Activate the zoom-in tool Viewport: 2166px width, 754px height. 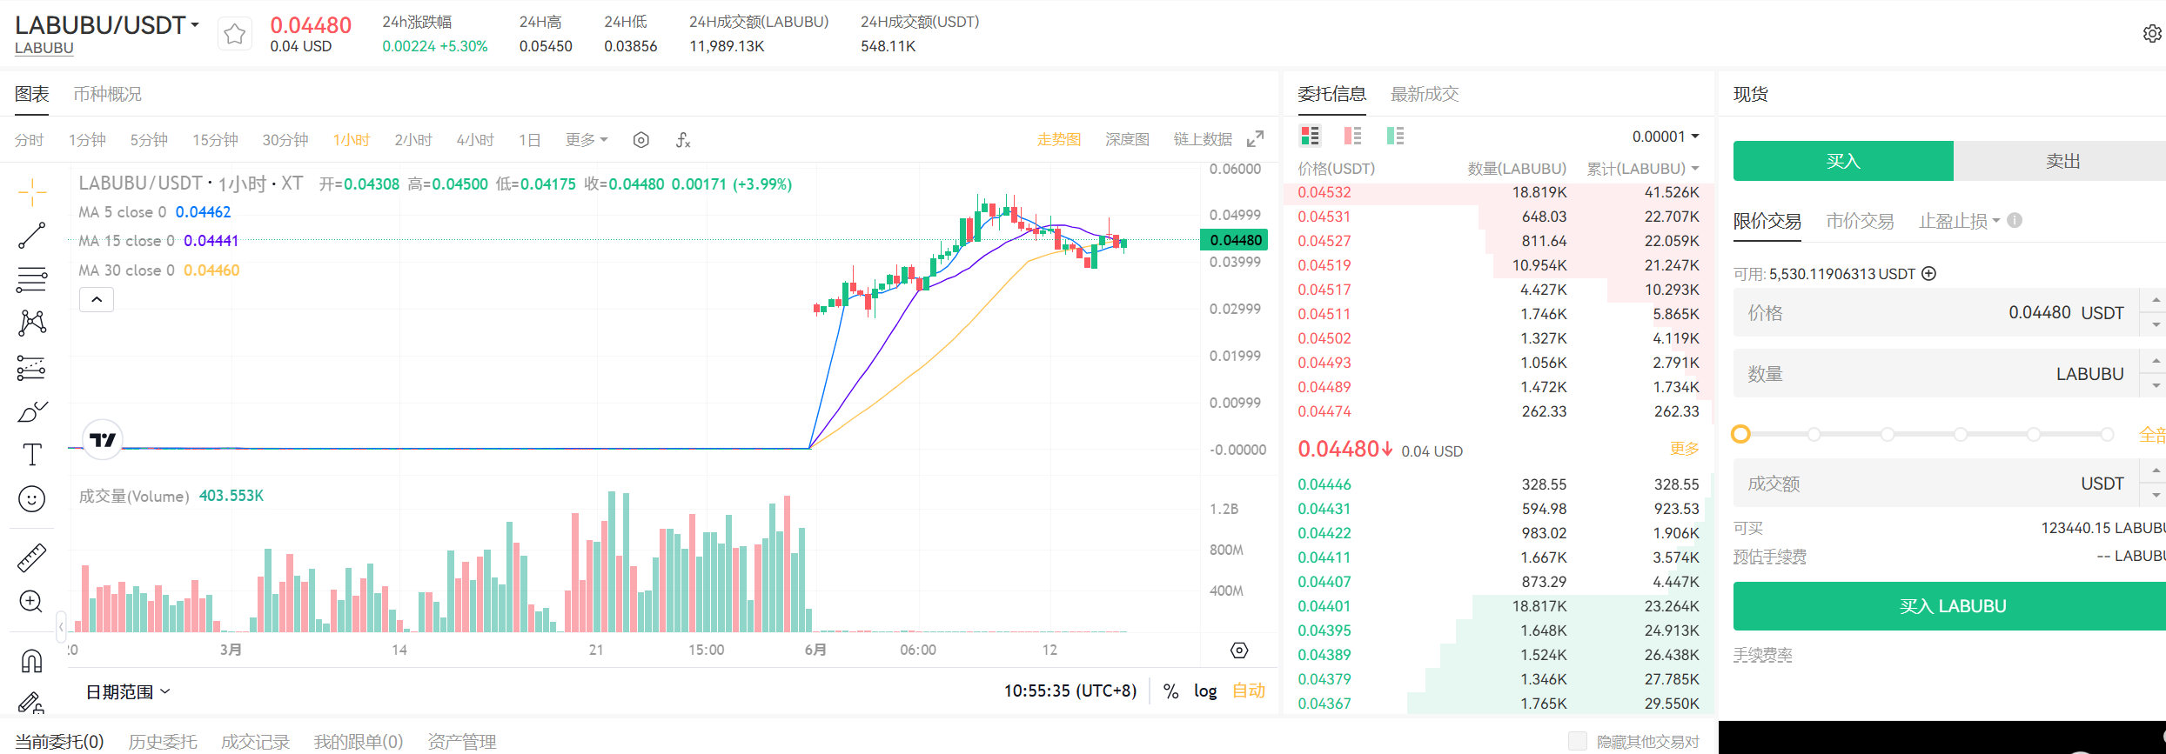pyautogui.click(x=32, y=601)
